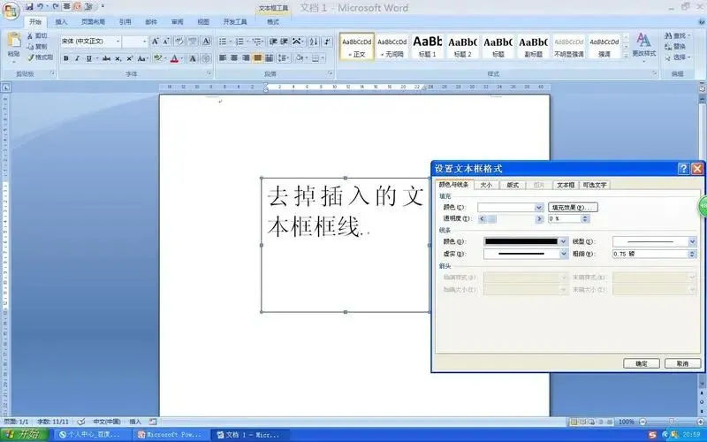Copy selection with 复制
707x442 pixels.
click(x=37, y=47)
